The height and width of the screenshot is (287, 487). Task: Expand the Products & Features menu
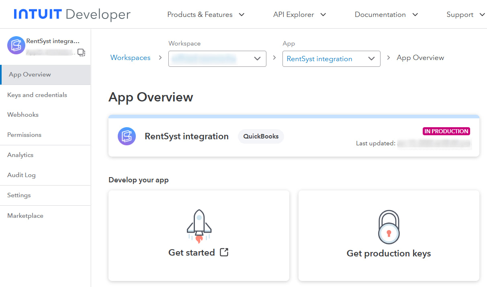click(206, 14)
